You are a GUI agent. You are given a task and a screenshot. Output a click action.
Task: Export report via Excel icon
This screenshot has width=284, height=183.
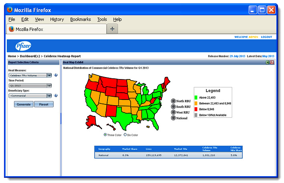click(268, 63)
